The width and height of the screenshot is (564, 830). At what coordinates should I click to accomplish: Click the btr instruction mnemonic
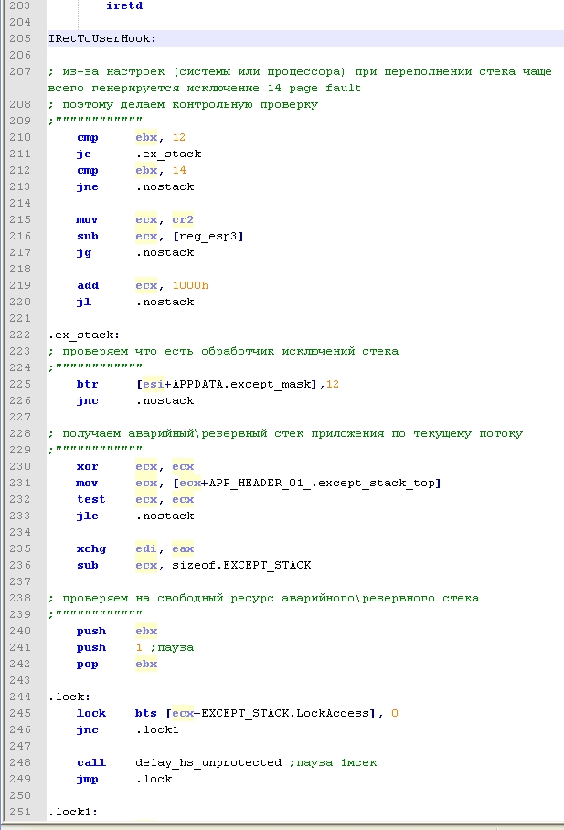[x=87, y=384]
